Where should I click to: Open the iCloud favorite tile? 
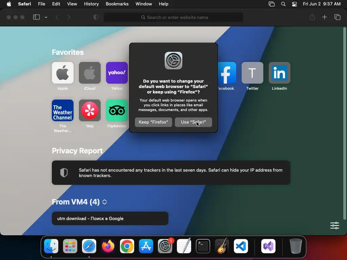(x=89, y=73)
